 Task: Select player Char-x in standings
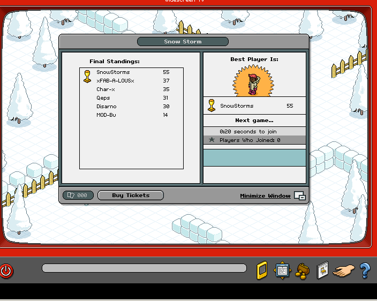coord(105,89)
